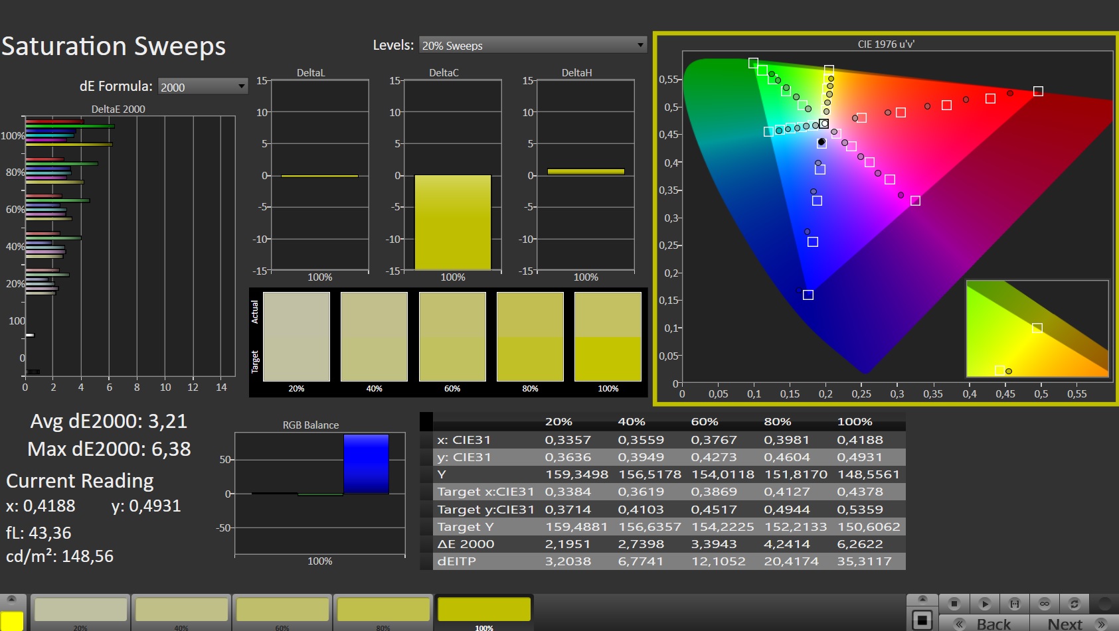
Task: Click the zoomed yellow inset on CIE chart
Action: pyautogui.click(x=1037, y=329)
